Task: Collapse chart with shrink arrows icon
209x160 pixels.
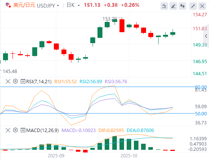Action: (x=193, y=6)
